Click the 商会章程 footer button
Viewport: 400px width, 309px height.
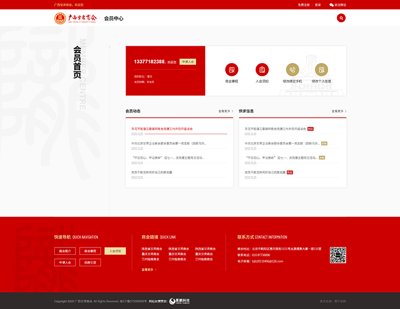[x=90, y=251]
